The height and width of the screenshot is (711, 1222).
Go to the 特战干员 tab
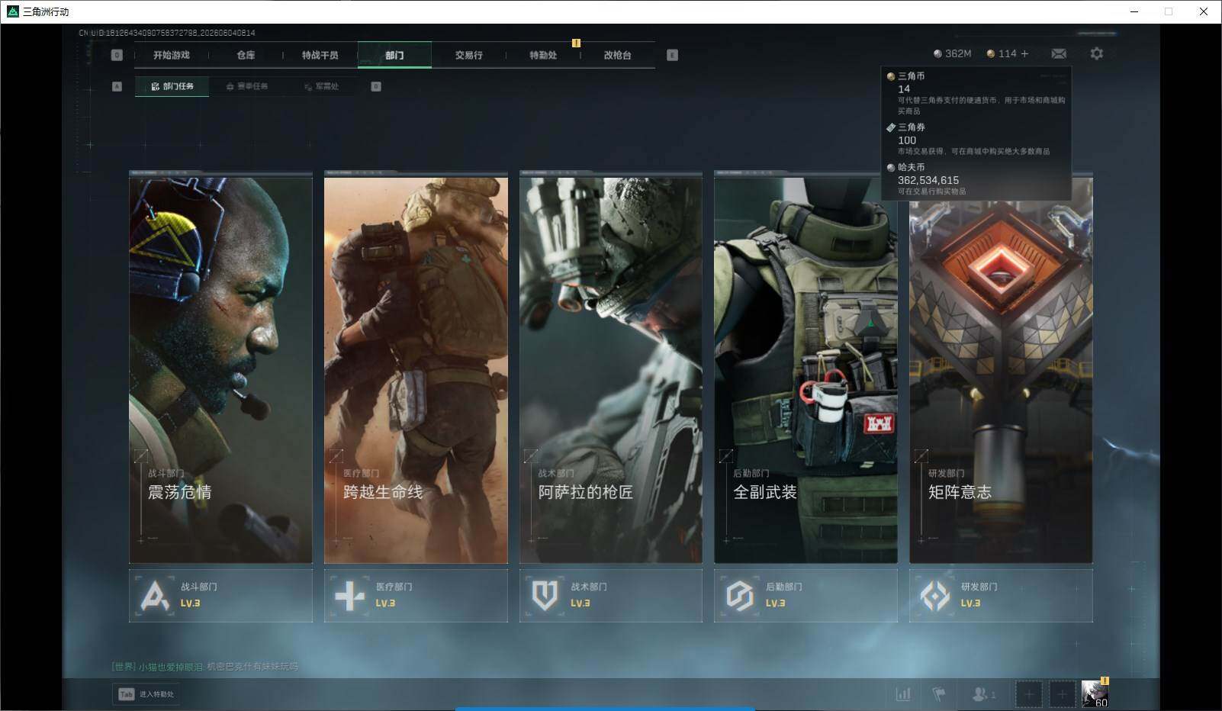coord(320,55)
